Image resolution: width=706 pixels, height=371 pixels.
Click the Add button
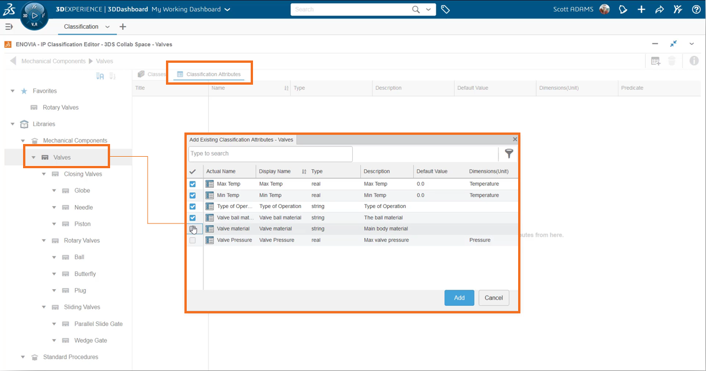tap(459, 298)
